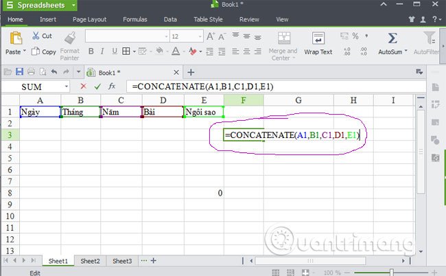
Task: Click the Save floppy disk icon
Action: 19,71
